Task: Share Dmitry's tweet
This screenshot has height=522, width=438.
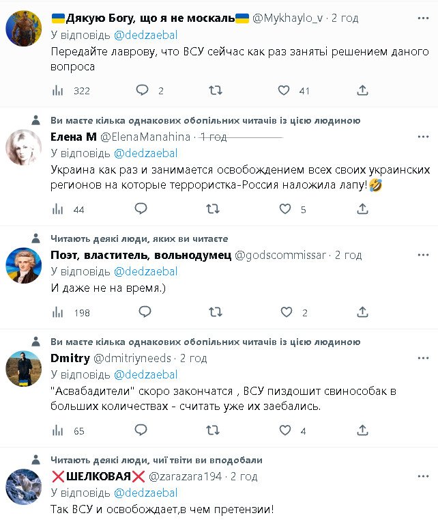Action: (x=363, y=430)
